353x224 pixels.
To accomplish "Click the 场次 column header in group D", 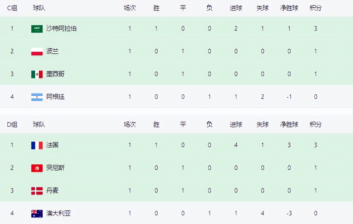I will click(130, 125).
